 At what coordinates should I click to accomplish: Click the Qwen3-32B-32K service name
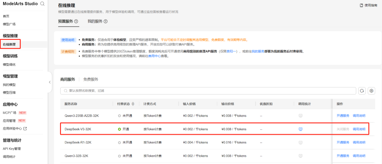click(x=76, y=156)
